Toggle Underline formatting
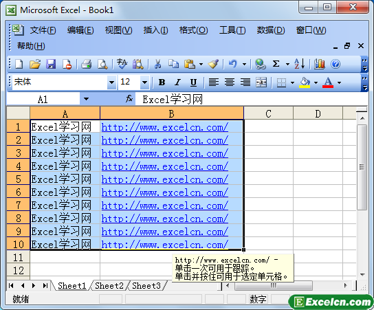The image size is (374, 310). pos(193,82)
